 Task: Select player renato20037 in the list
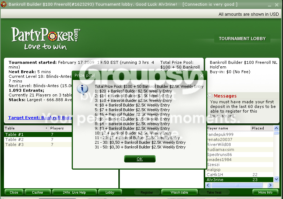coord(240,139)
